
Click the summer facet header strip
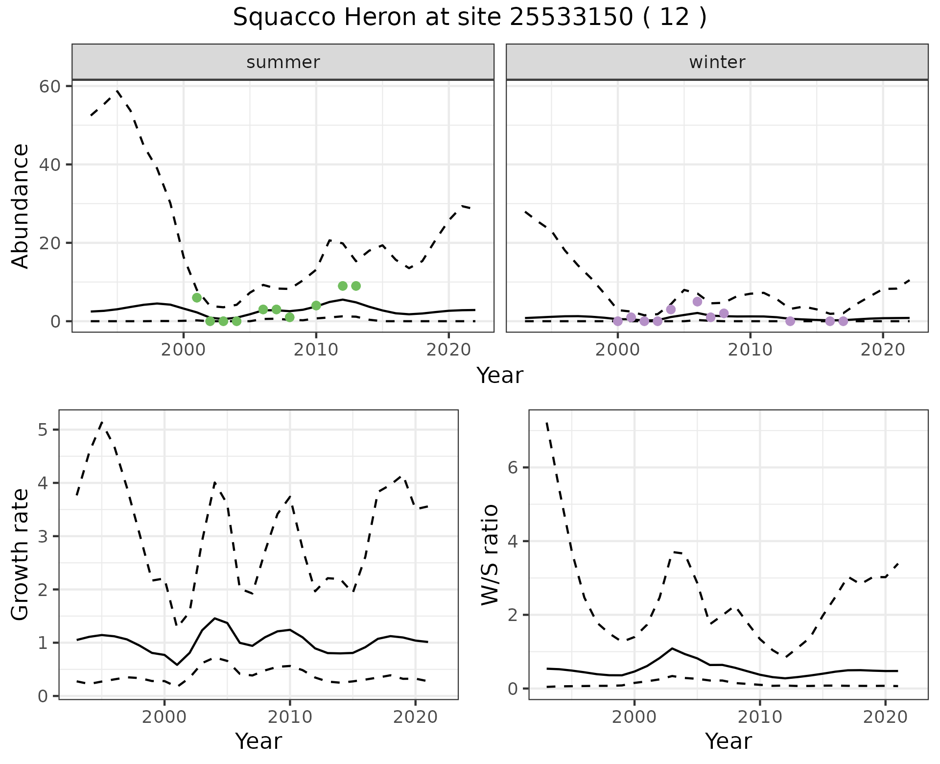click(283, 62)
